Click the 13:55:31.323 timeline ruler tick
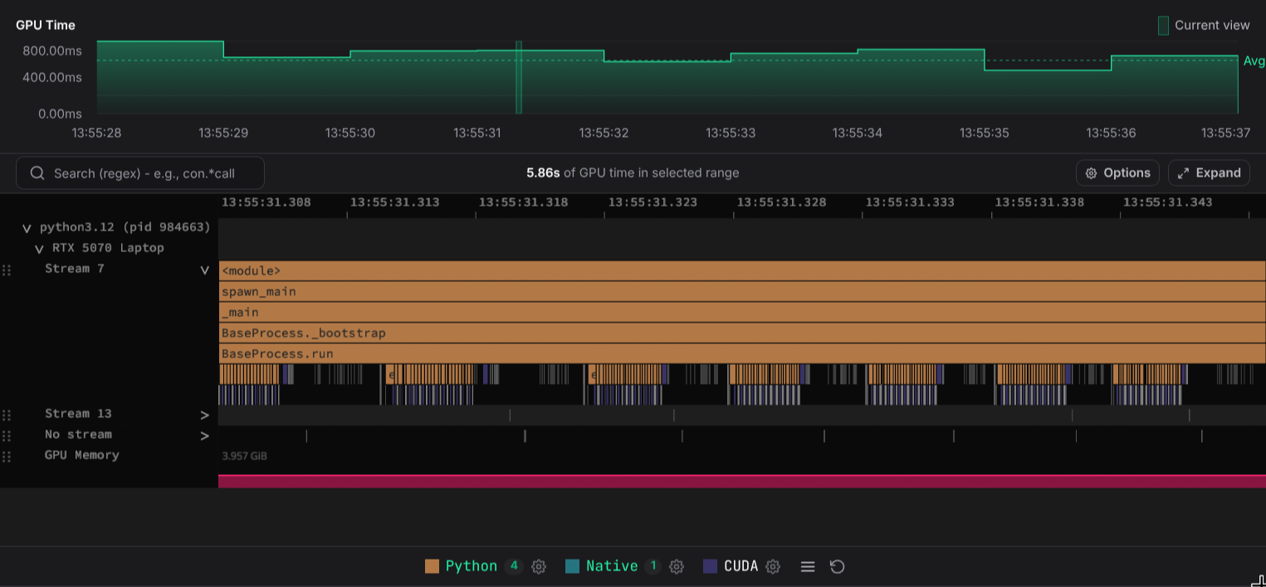This screenshot has width=1266, height=587. point(653,202)
